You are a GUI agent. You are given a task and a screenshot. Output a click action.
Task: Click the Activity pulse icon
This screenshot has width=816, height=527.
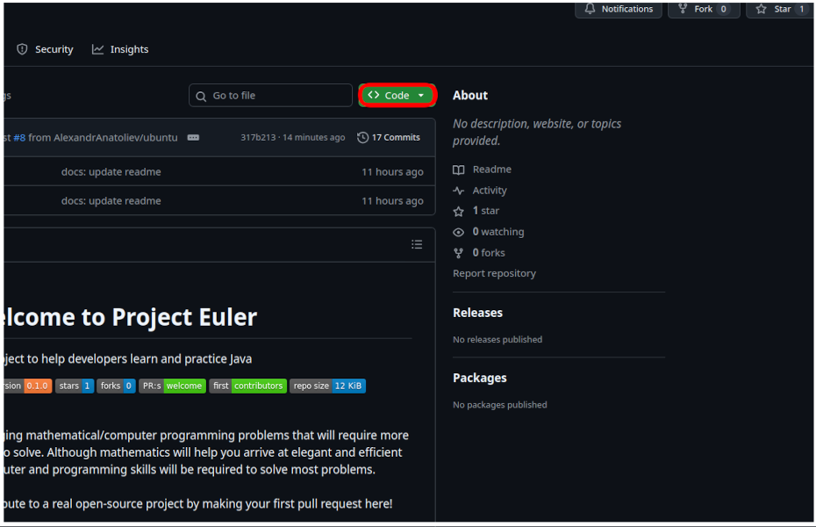tap(458, 191)
